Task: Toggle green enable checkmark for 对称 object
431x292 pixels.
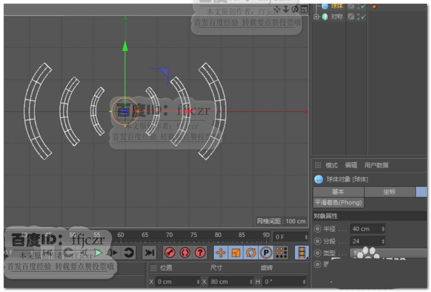Action: pos(363,17)
